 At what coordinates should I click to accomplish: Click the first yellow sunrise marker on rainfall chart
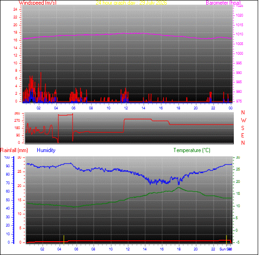point(64,239)
